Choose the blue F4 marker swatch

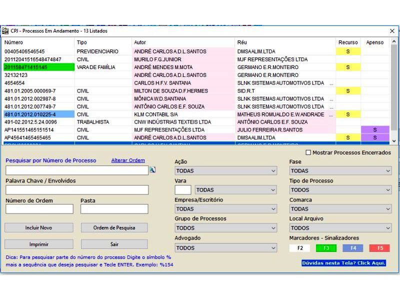tap(353, 248)
